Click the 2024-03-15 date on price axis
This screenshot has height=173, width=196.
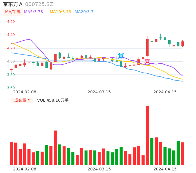pos(99,92)
